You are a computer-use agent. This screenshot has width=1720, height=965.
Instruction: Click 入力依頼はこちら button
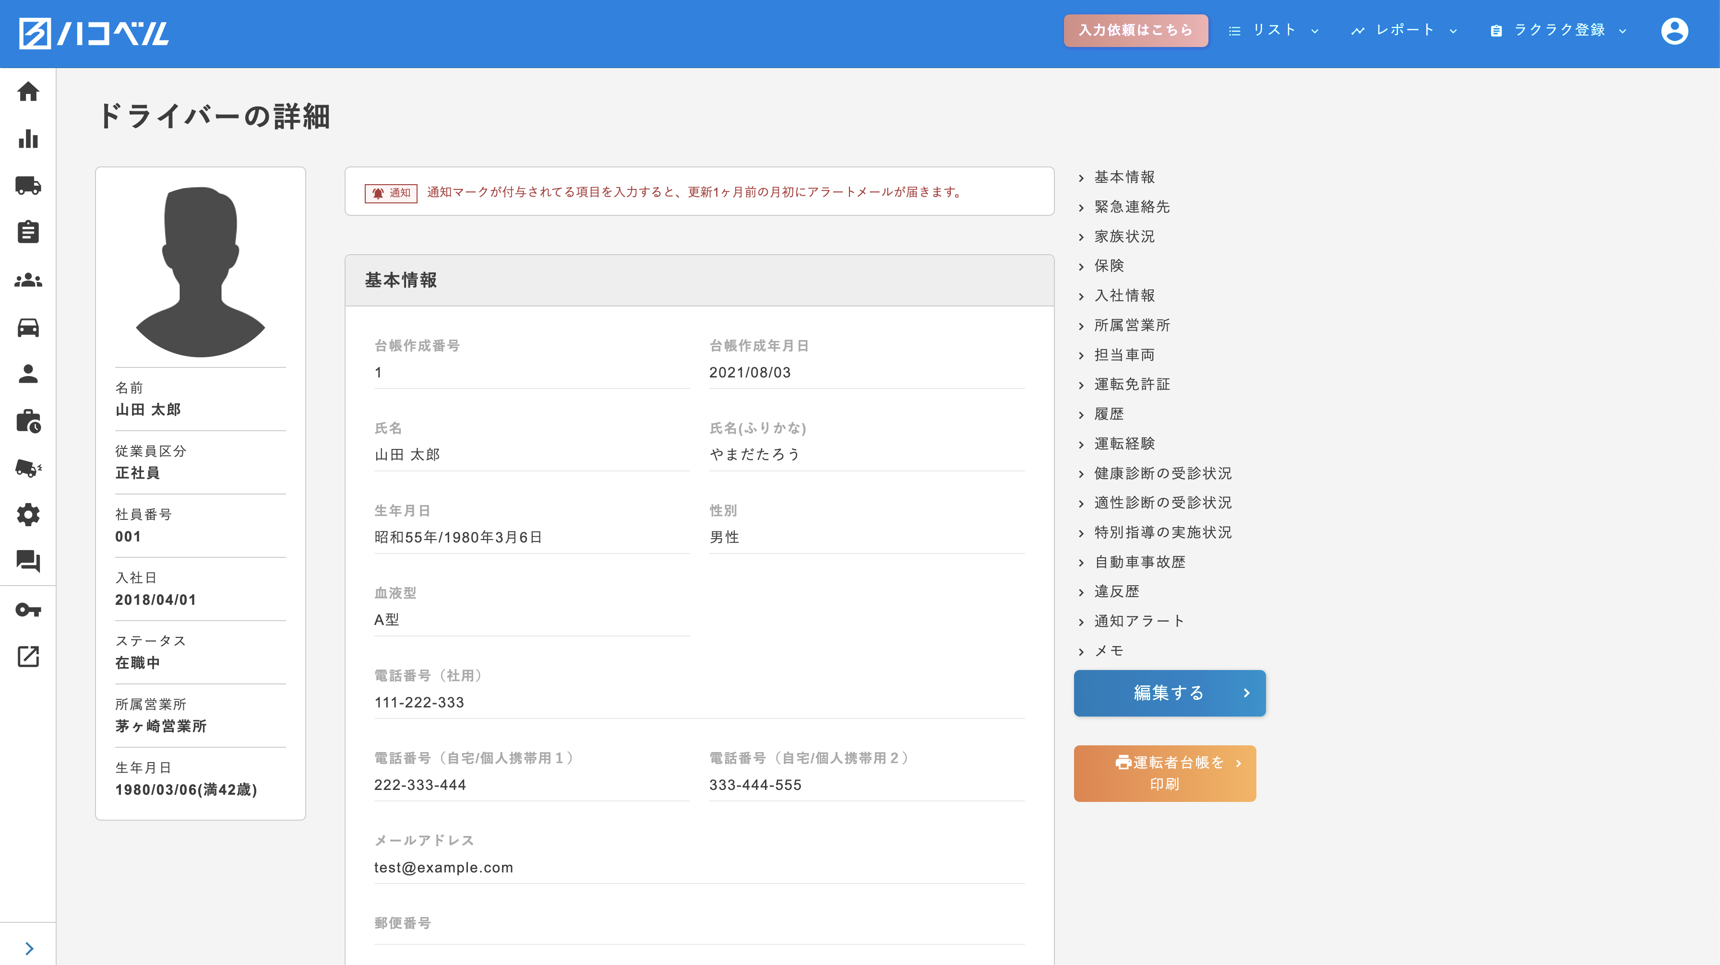point(1135,31)
